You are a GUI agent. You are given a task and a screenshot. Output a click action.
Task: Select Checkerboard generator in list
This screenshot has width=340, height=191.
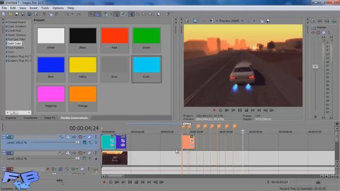16,22
